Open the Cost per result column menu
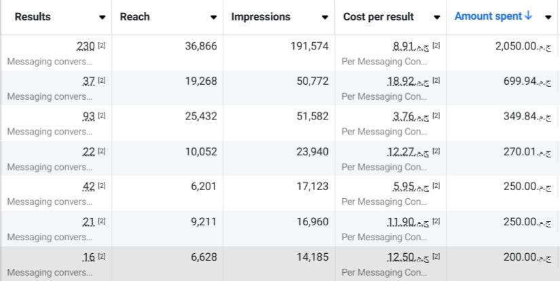Screen dimensions: 560x281 (x=436, y=18)
